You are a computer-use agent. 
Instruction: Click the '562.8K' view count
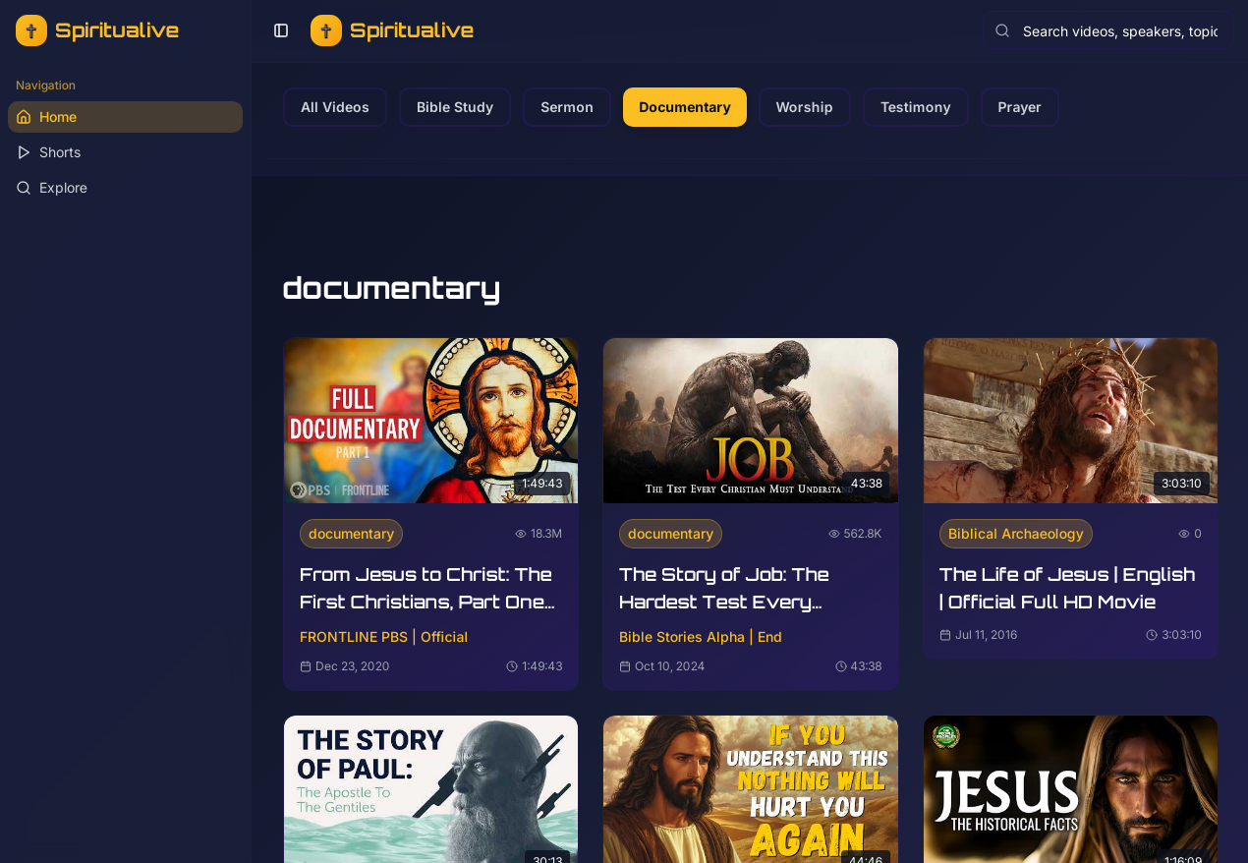pyautogui.click(x=863, y=534)
